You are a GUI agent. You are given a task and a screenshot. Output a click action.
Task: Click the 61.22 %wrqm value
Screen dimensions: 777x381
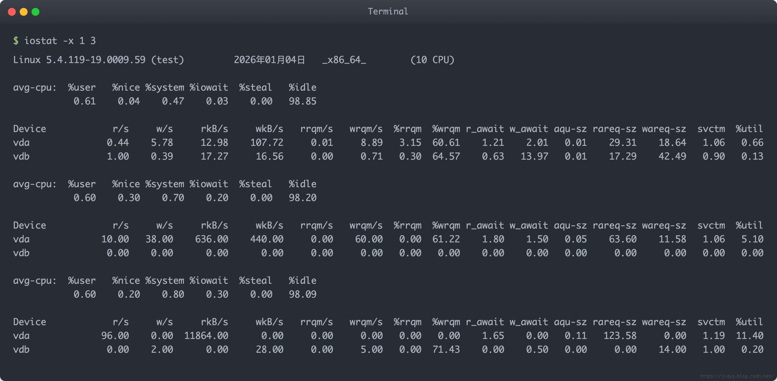446,239
